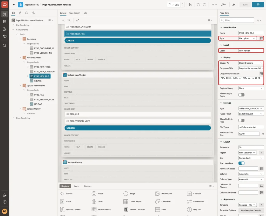Switch to the Page Search tab

point(74,13)
